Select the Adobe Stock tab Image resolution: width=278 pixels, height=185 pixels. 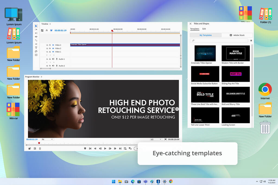point(237,35)
